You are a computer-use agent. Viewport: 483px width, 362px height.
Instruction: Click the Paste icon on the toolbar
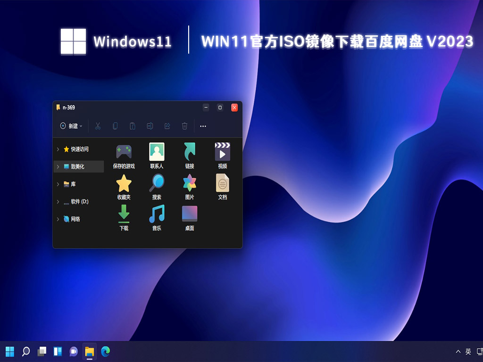(132, 126)
